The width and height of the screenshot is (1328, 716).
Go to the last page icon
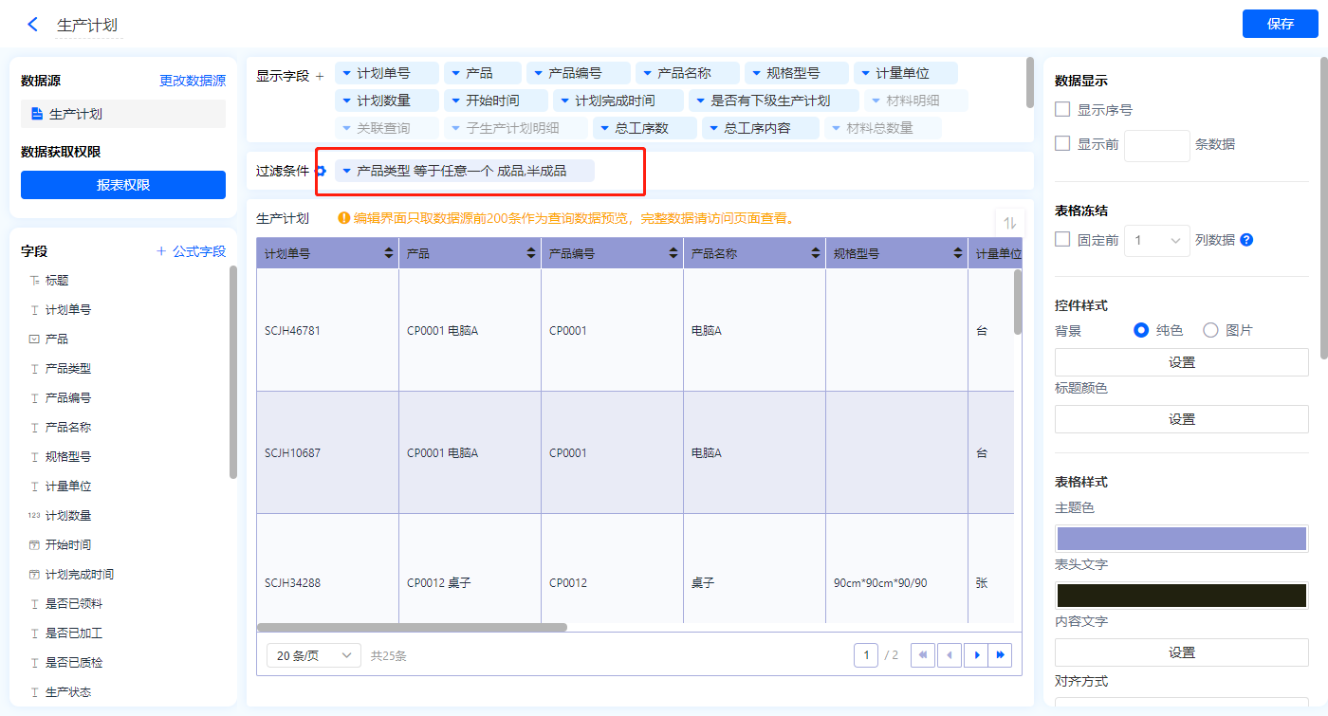point(1000,655)
